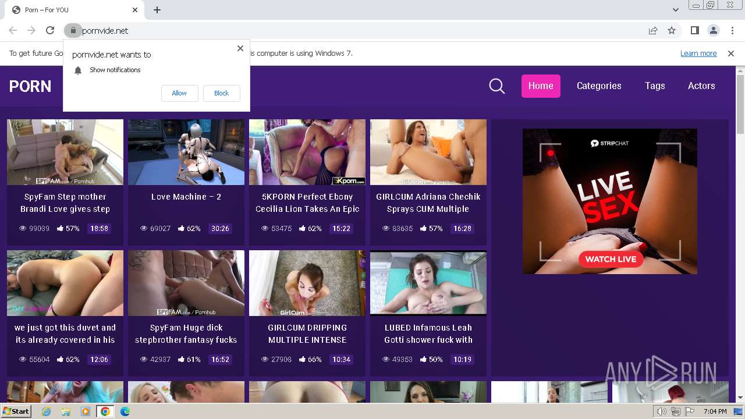Dismiss the Windows 7 info bar

tap(731, 53)
